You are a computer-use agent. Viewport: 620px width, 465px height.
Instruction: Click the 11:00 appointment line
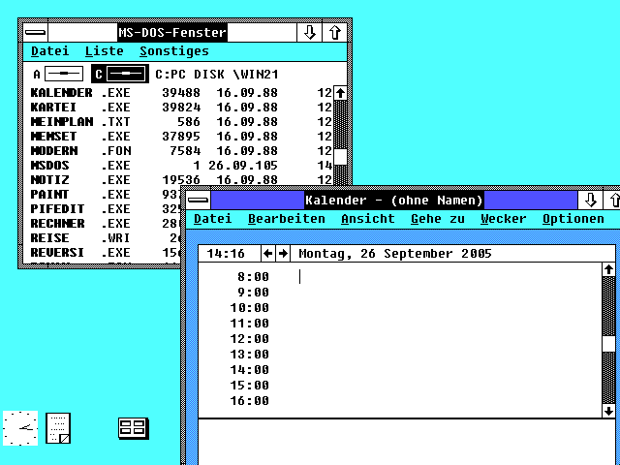coord(400,324)
